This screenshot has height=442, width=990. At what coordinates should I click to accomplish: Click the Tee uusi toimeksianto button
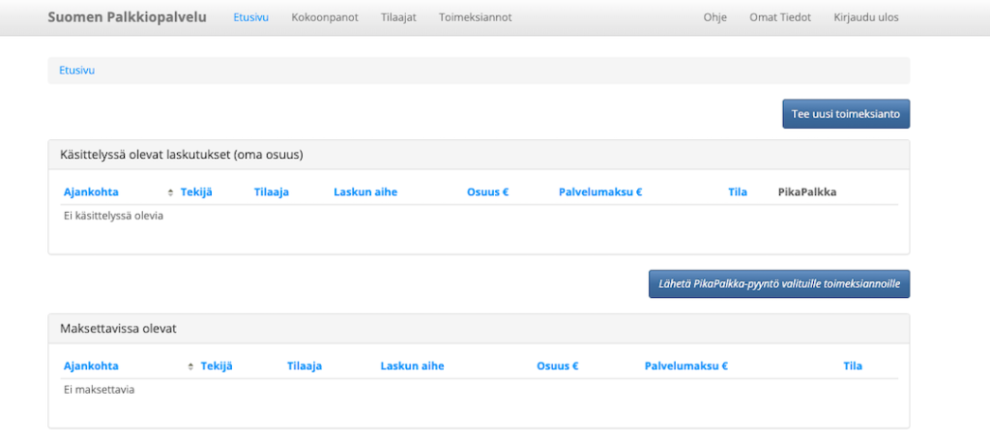point(846,114)
